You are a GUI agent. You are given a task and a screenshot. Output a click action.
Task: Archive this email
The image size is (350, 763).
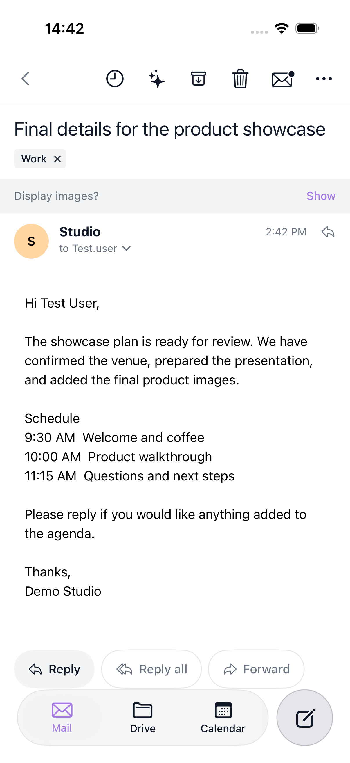tap(199, 79)
